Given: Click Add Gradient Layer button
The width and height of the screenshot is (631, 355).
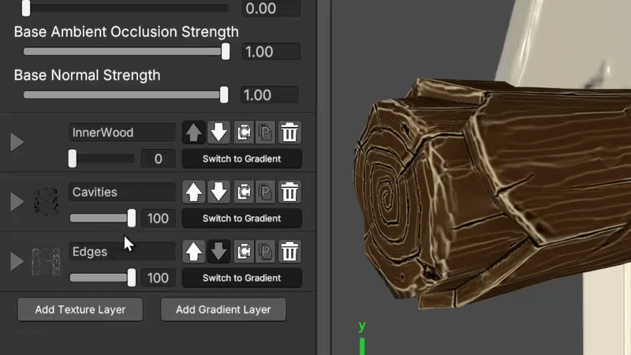Looking at the screenshot, I should [223, 309].
